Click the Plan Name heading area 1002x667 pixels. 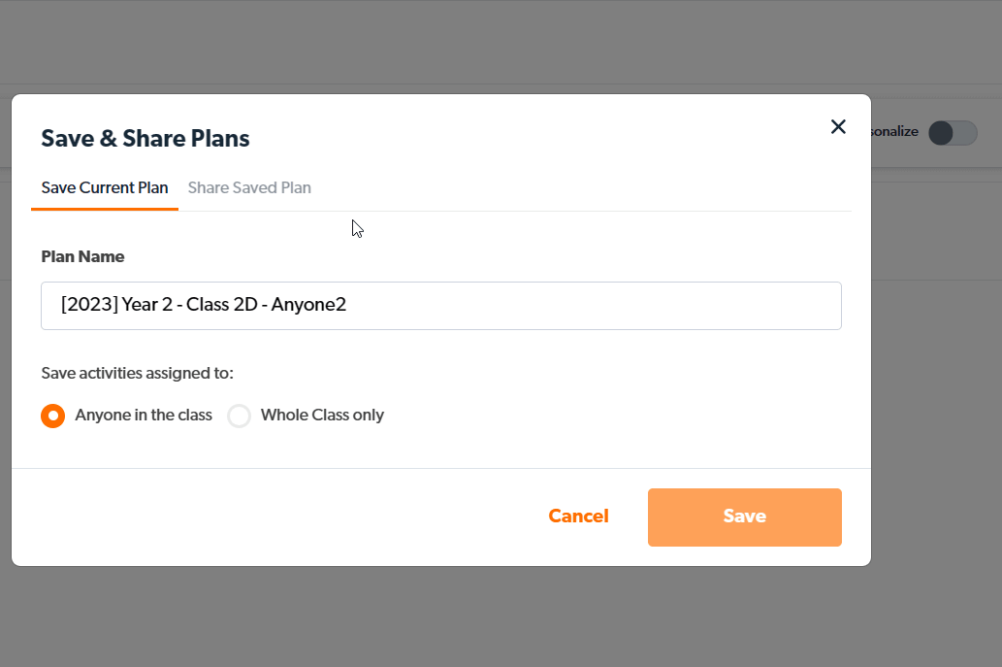(x=82, y=256)
